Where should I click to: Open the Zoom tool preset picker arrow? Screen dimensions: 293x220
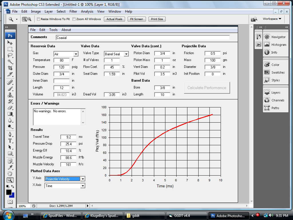(17, 19)
